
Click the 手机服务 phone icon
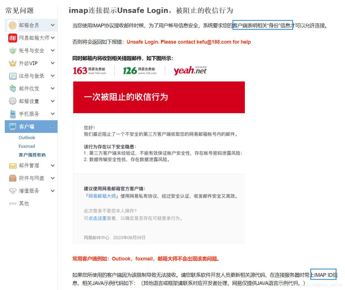click(13, 114)
